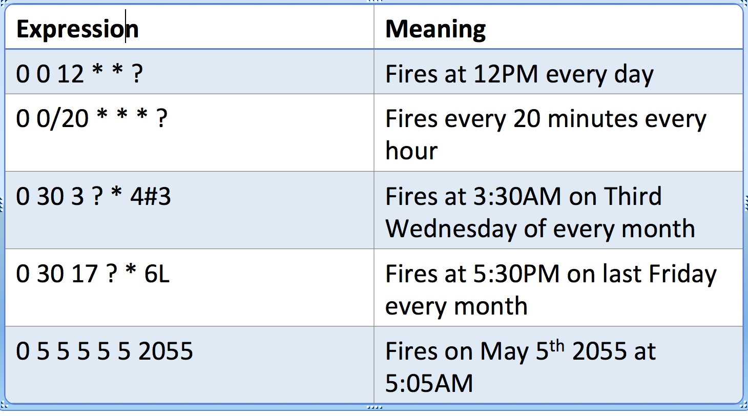The height and width of the screenshot is (416, 748).
Task: Click the bottom-center table resize handle
Action: tap(374, 408)
